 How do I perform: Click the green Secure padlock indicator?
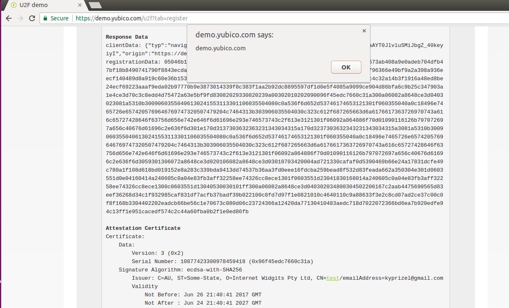click(56, 18)
